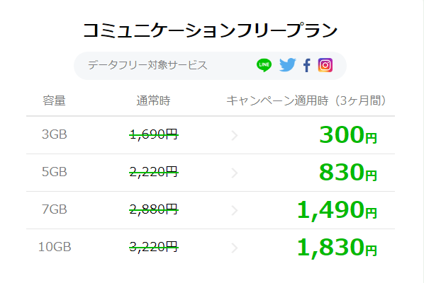Click the 300円 campaign price
This screenshot has height=283, width=424.
coord(348,134)
